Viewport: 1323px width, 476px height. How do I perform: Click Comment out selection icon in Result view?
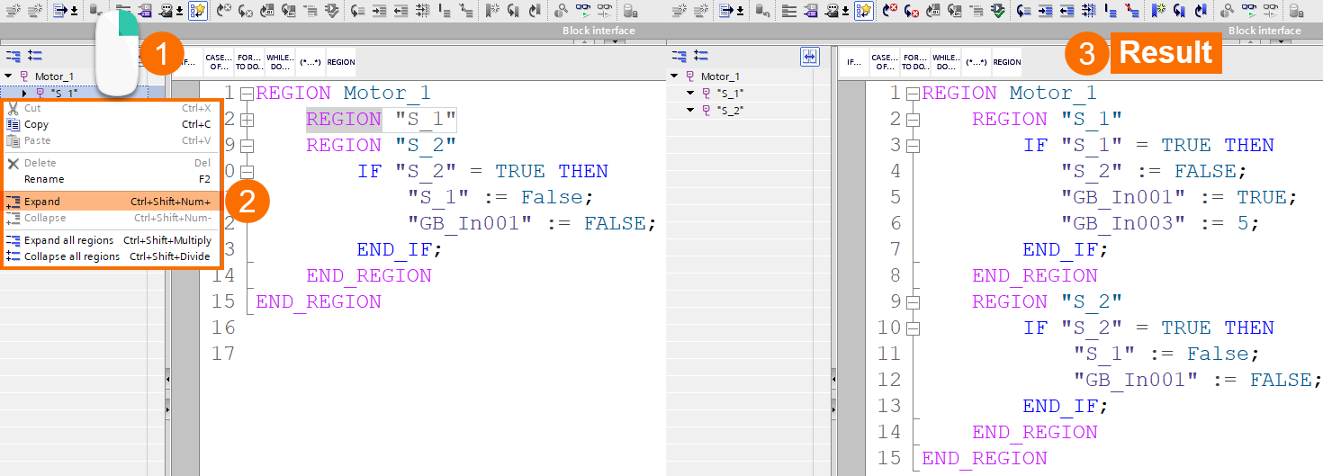1111,10
